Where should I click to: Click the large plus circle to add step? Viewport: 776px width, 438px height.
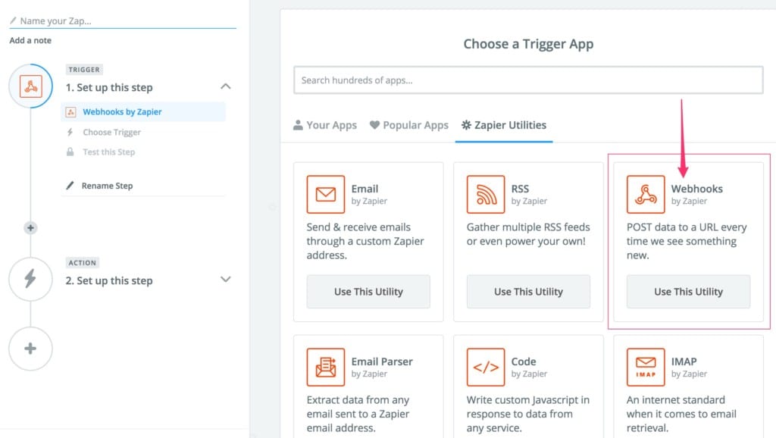(30, 349)
